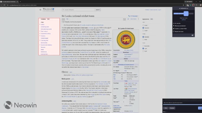Hide the Appearance panel
The height and width of the screenshot is (113, 202).
click(x=151, y=19)
